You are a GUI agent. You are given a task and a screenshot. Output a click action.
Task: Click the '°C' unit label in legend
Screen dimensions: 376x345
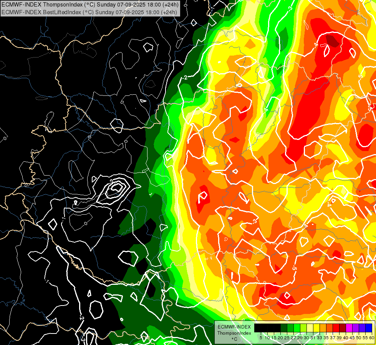click(235, 339)
